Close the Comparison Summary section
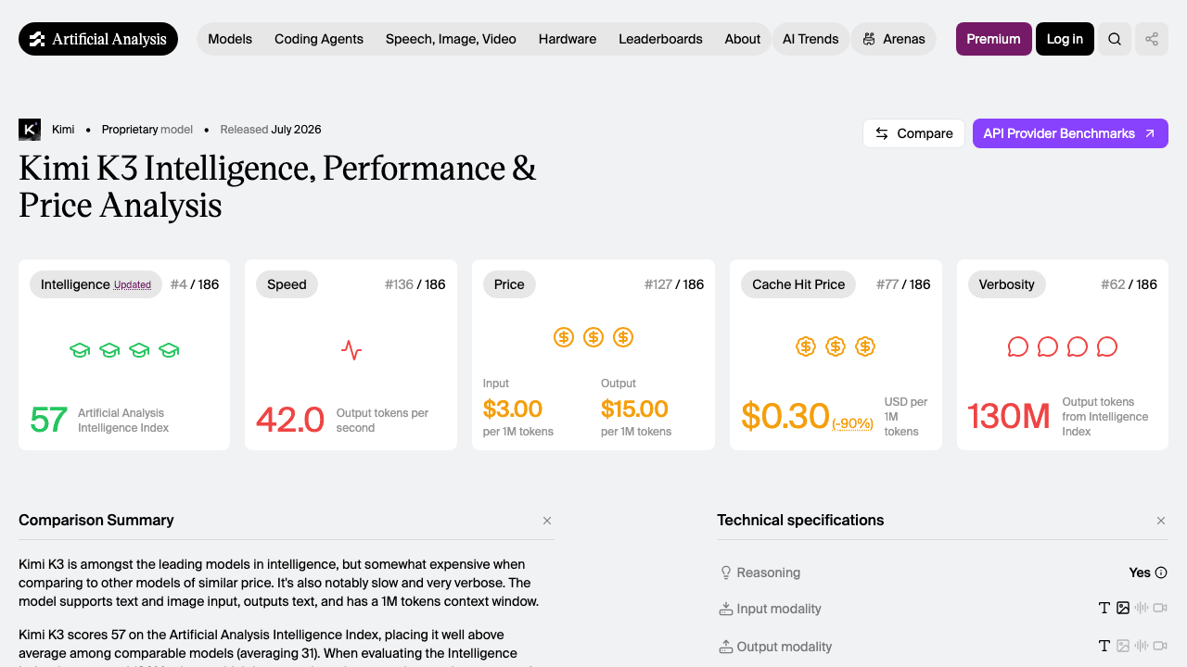The image size is (1187, 667). tap(547, 521)
